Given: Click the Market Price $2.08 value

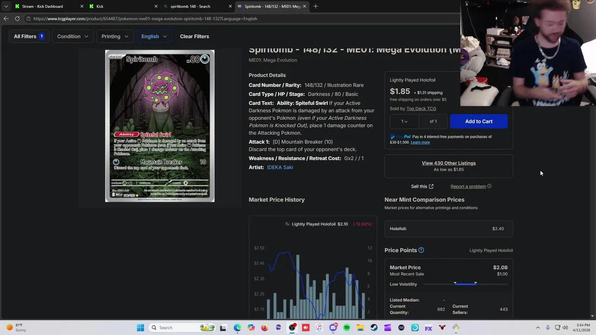Looking at the screenshot, I should (x=500, y=268).
